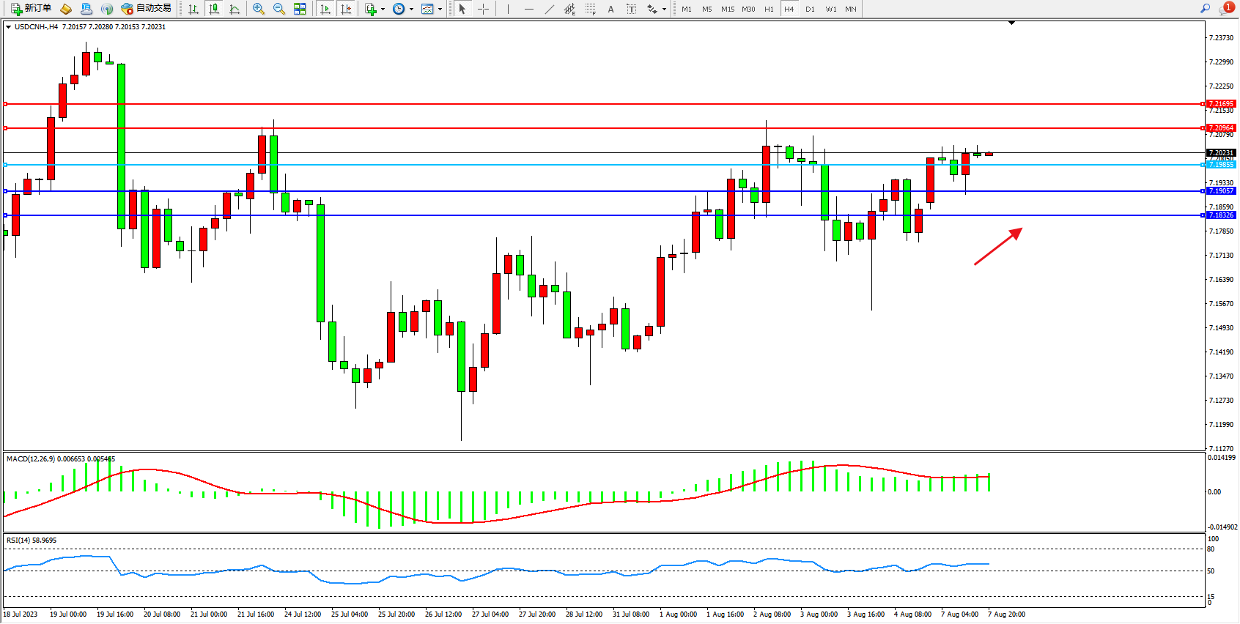Expand the templates dropdown arrow
This screenshot has height=624, width=1240.
(x=440, y=10)
